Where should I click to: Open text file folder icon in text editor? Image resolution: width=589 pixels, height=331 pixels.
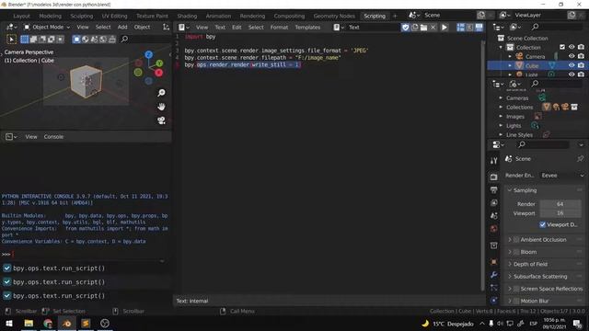coord(423,28)
